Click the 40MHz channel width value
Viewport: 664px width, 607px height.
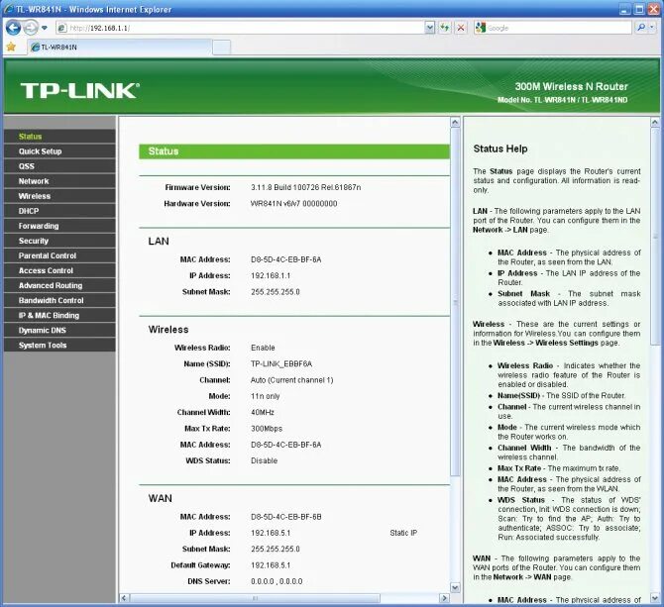(262, 412)
